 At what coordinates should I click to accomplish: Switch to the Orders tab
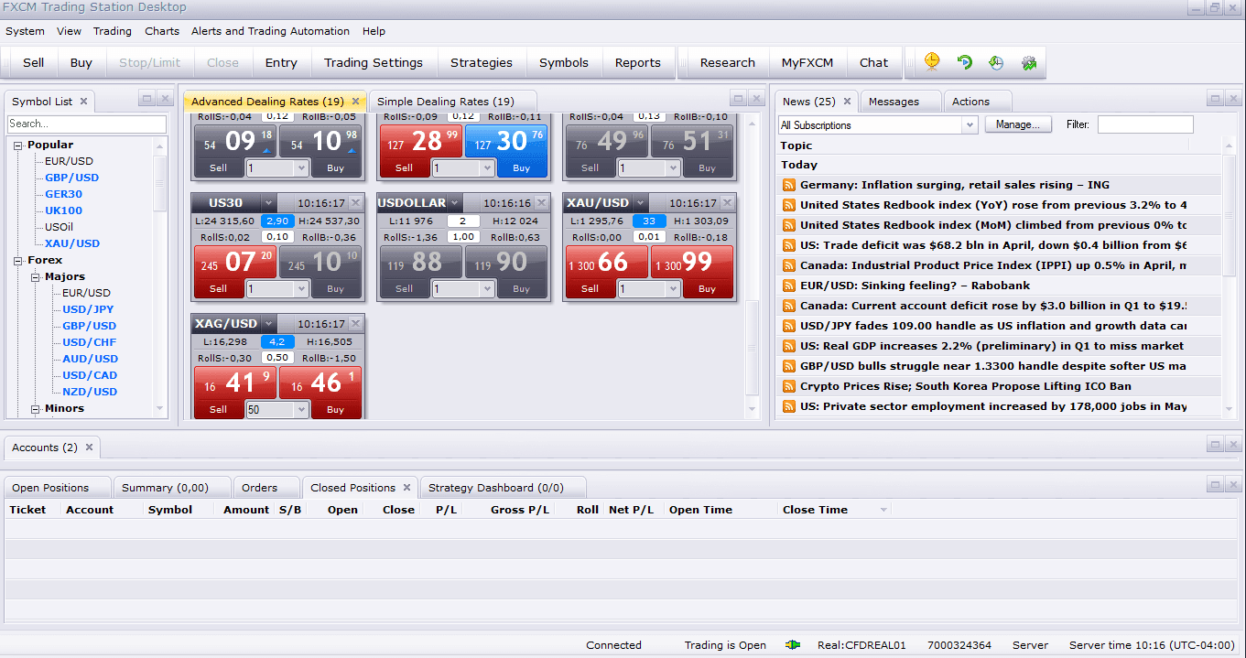pos(265,487)
